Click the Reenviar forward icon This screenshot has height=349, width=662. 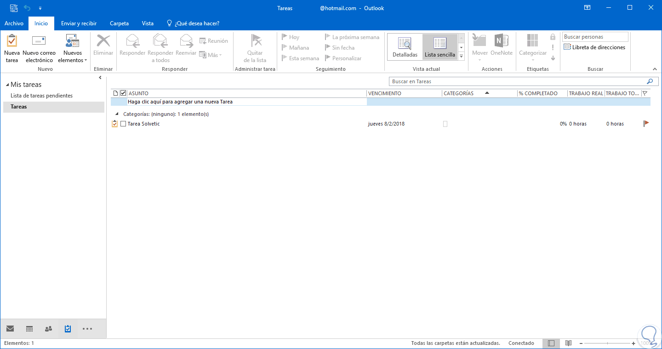pyautogui.click(x=186, y=41)
